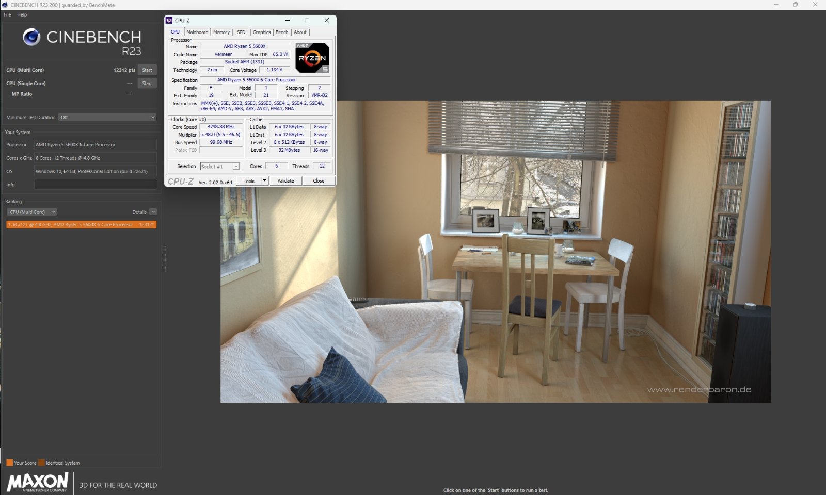Minimize the Cinebench window
This screenshot has width=826, height=495.
776,5
